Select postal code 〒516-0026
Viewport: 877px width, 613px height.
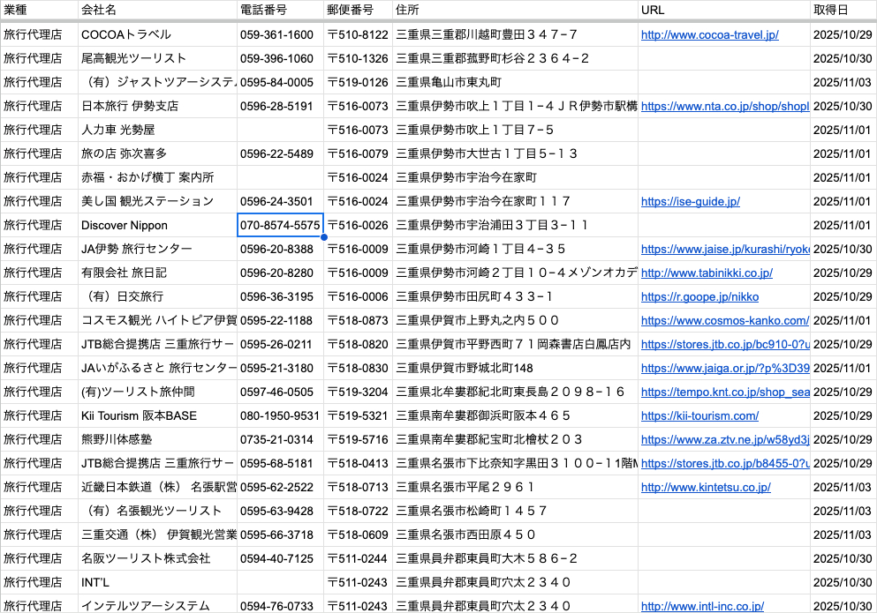(358, 225)
